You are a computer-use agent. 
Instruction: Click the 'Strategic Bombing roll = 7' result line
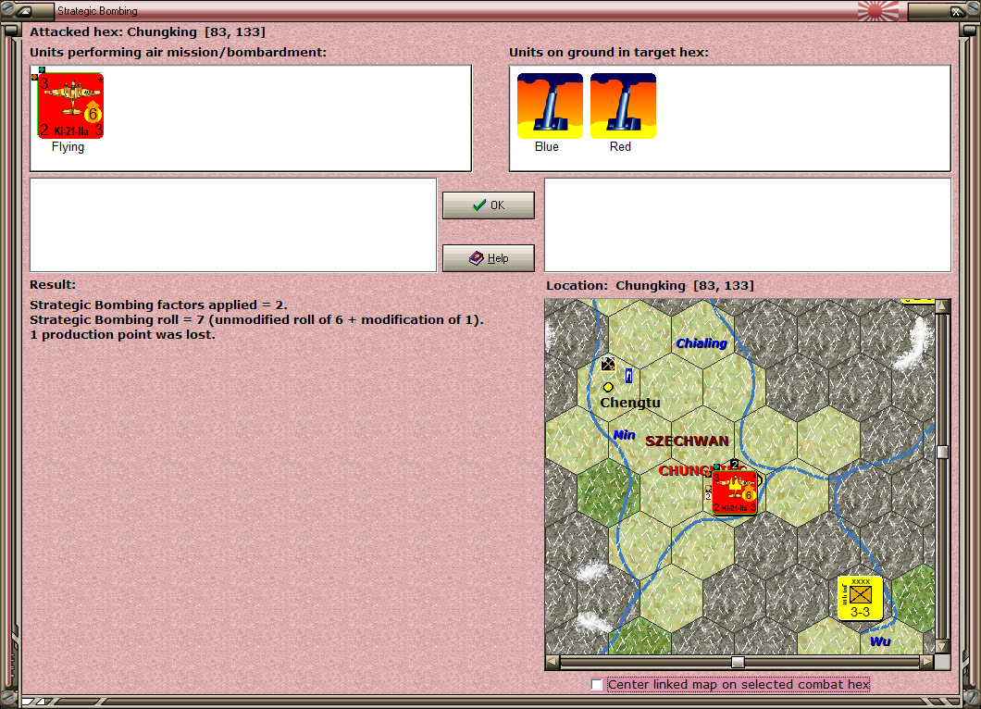coord(256,319)
